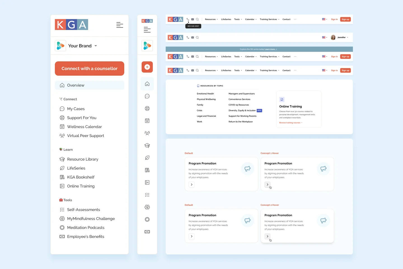Viewport: 403px width, 269px height.
Task: Click the hamburger icon in the collapsed sidebar
Action: (x=147, y=30)
